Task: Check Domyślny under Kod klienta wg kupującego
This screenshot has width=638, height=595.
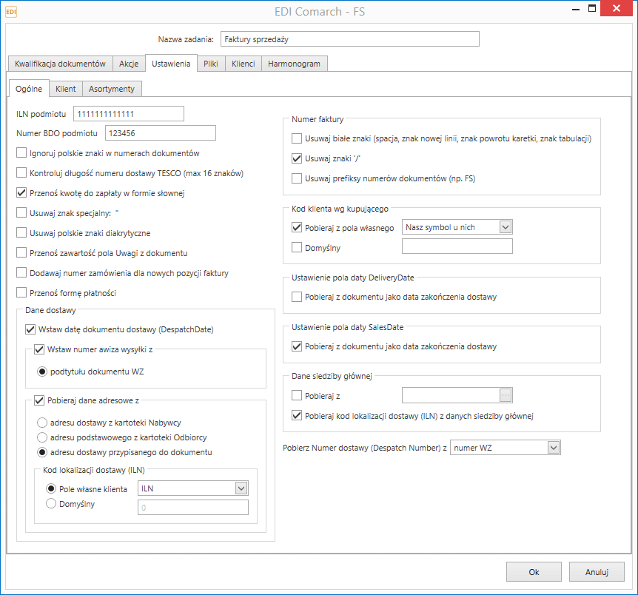Action: (297, 247)
